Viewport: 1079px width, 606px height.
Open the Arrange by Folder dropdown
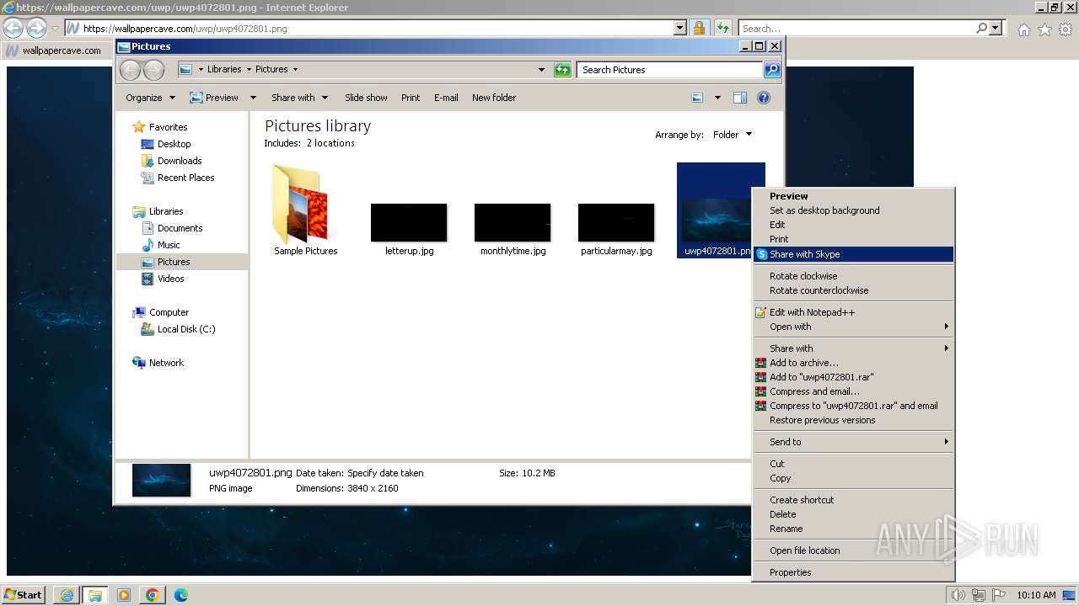coord(733,135)
